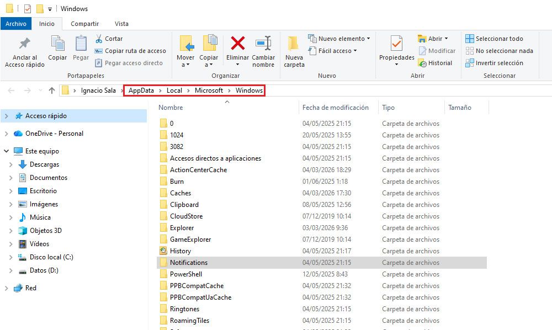Click Local in the address path
The image size is (552, 330).
tap(174, 91)
